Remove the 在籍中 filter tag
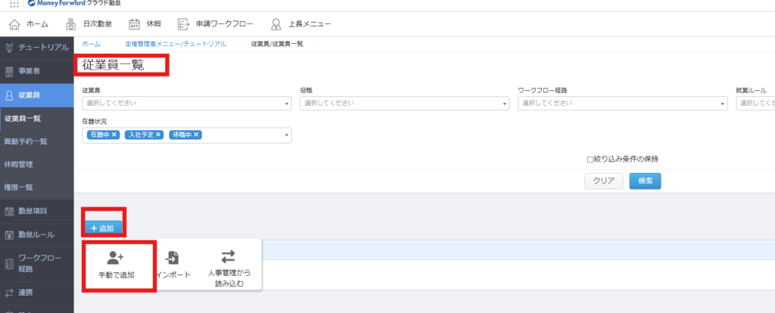This screenshot has width=775, height=313. coord(115,135)
